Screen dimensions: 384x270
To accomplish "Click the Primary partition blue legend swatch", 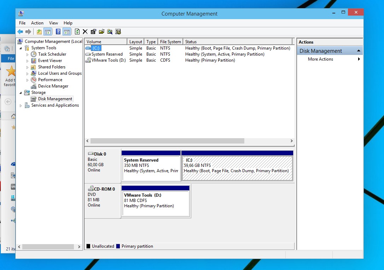I will [118, 246].
